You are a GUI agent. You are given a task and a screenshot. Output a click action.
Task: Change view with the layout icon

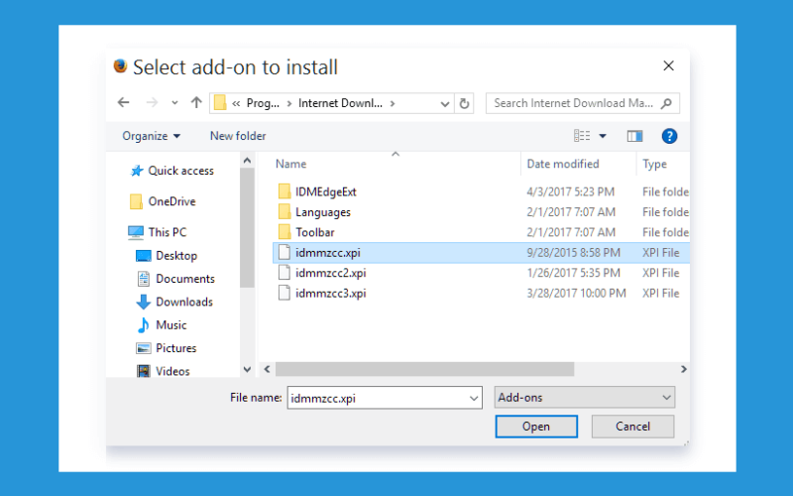(582, 136)
